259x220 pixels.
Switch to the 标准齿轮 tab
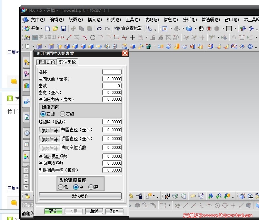[x=47, y=62]
